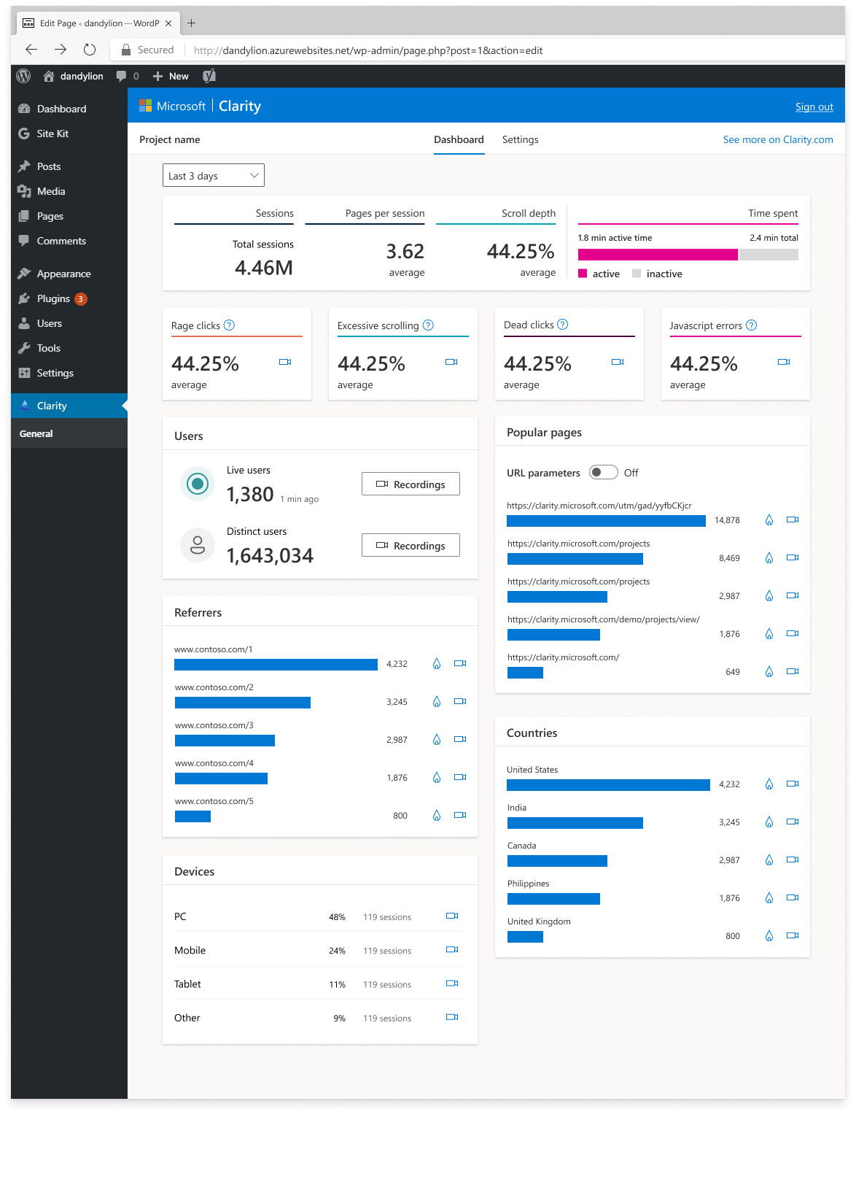Open heatmap for clarity.microsoft.com/ root page
Image resolution: width=856 pixels, height=1190 pixels.
(x=769, y=672)
